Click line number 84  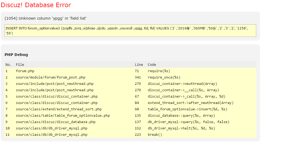tap(137, 103)
